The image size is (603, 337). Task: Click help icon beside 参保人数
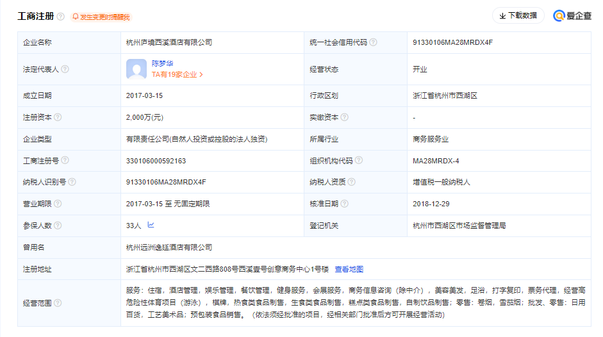[x=58, y=226]
